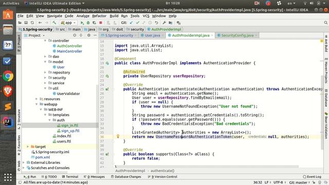
Task: Open Project panel settings gear
Action: [89, 35]
